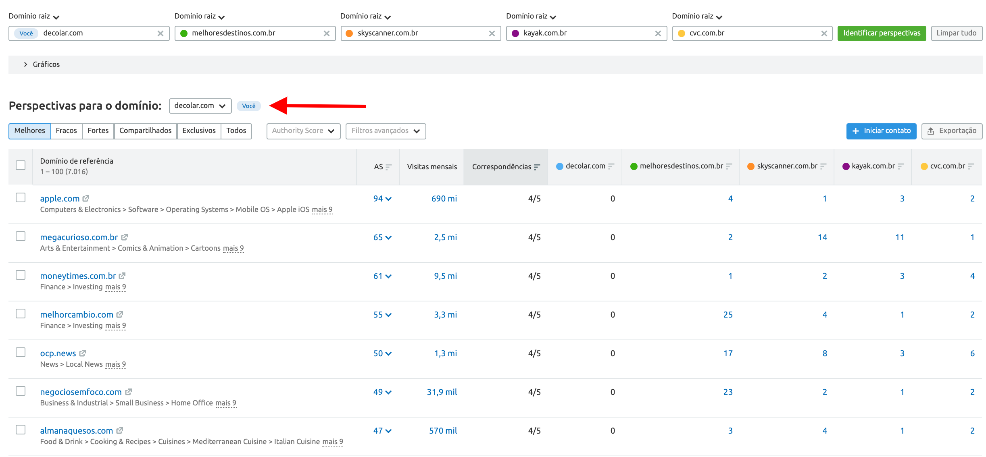Image resolution: width=986 pixels, height=457 pixels.
Task: Open Domínio raiz dropdown above kayak.com.br
Action: click(x=531, y=17)
